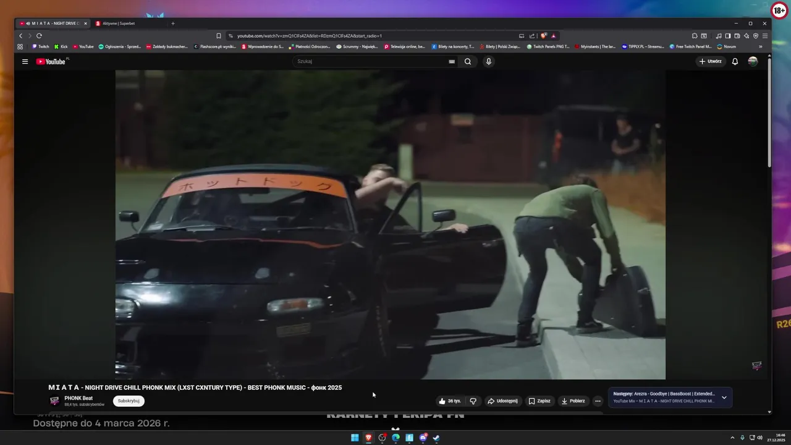Screen dimensions: 791x445
Task: Open Brave Shields lion icon
Action: pos(544,36)
